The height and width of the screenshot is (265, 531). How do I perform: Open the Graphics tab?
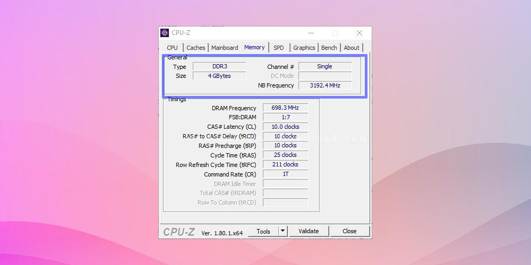coord(304,48)
